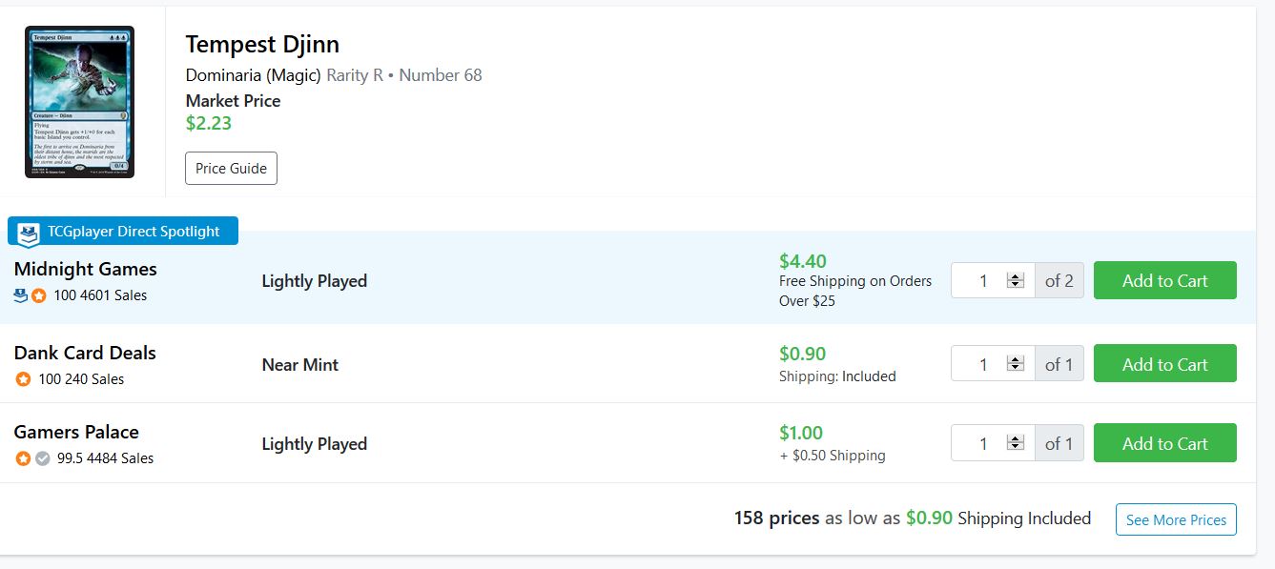Image resolution: width=1275 pixels, height=569 pixels.
Task: Open the Gamers Palace seller page
Action: click(76, 432)
